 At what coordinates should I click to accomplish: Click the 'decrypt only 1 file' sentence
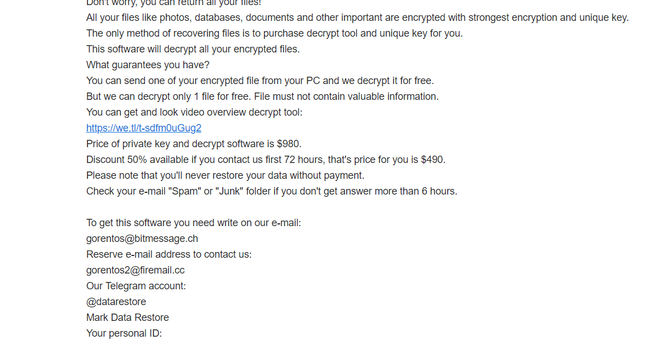pos(262,96)
